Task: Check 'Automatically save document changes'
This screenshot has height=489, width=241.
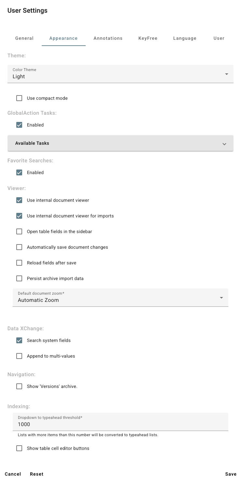Action: tap(19, 247)
